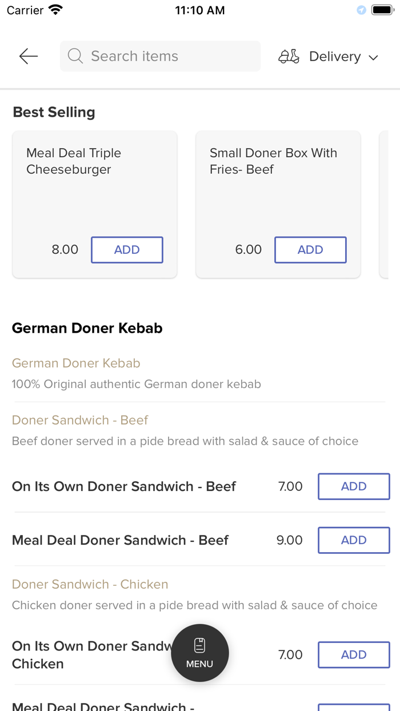Select Doner Sandwich - Chicken category label
This screenshot has width=400, height=711.
[90, 584]
